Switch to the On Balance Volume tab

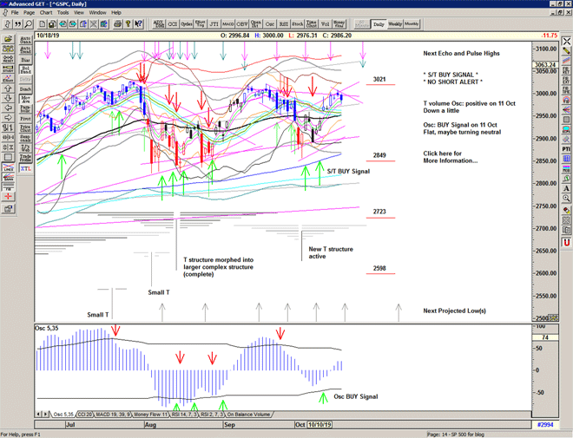(x=248, y=415)
